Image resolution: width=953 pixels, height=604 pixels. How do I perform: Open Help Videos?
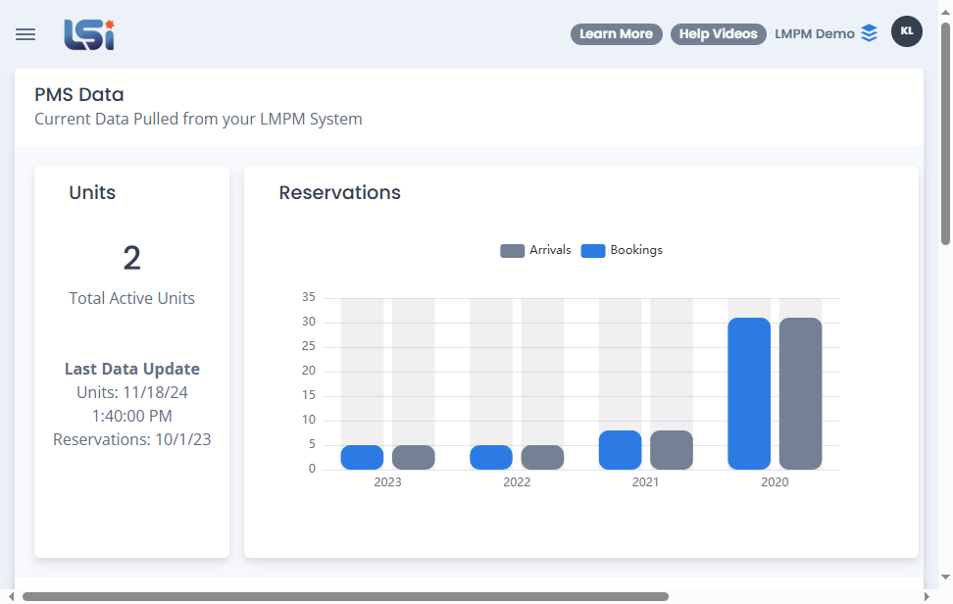click(x=719, y=34)
